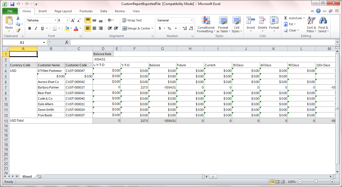Click the Format Painter brush icon

[x=18, y=30]
